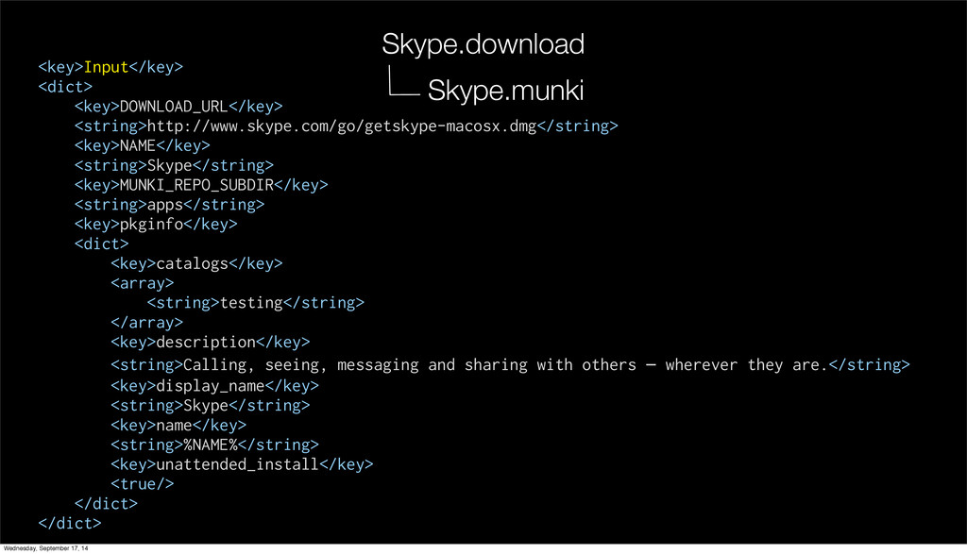Click the display_name key line
The image size is (967, 554).
coord(214,386)
